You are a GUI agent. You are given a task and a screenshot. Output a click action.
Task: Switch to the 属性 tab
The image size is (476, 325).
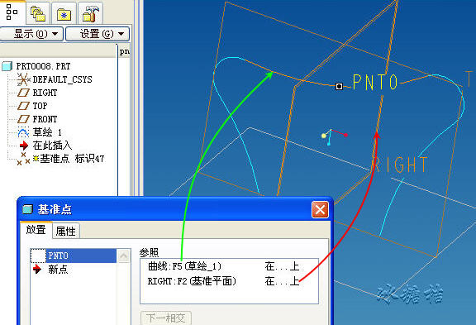tap(66, 232)
